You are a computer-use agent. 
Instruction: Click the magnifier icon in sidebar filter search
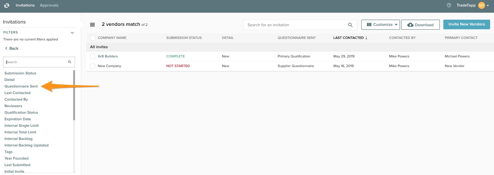70,62
